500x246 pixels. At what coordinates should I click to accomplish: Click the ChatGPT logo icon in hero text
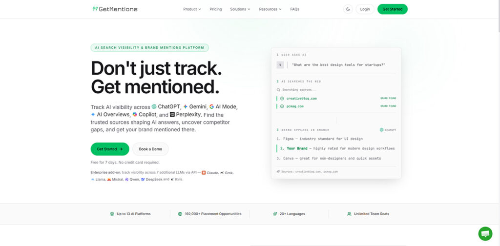154,107
